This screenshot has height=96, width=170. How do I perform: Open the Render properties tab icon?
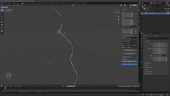click(142, 39)
